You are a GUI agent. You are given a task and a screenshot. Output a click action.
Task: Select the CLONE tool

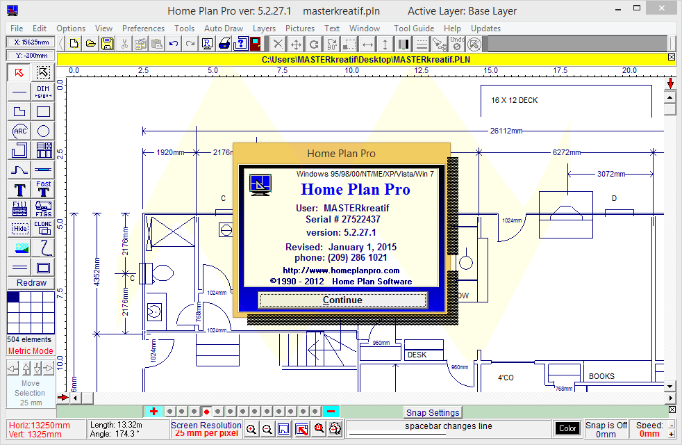(x=43, y=229)
